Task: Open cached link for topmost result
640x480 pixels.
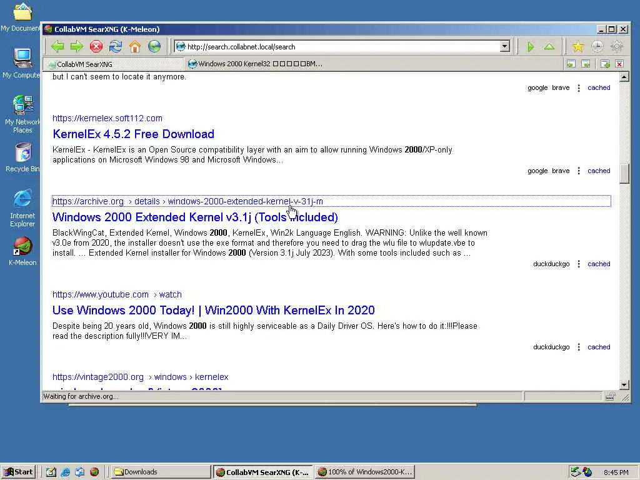Action: point(598,87)
